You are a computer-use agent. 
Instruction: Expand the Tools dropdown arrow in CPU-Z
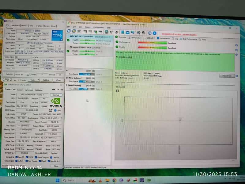[38, 80]
